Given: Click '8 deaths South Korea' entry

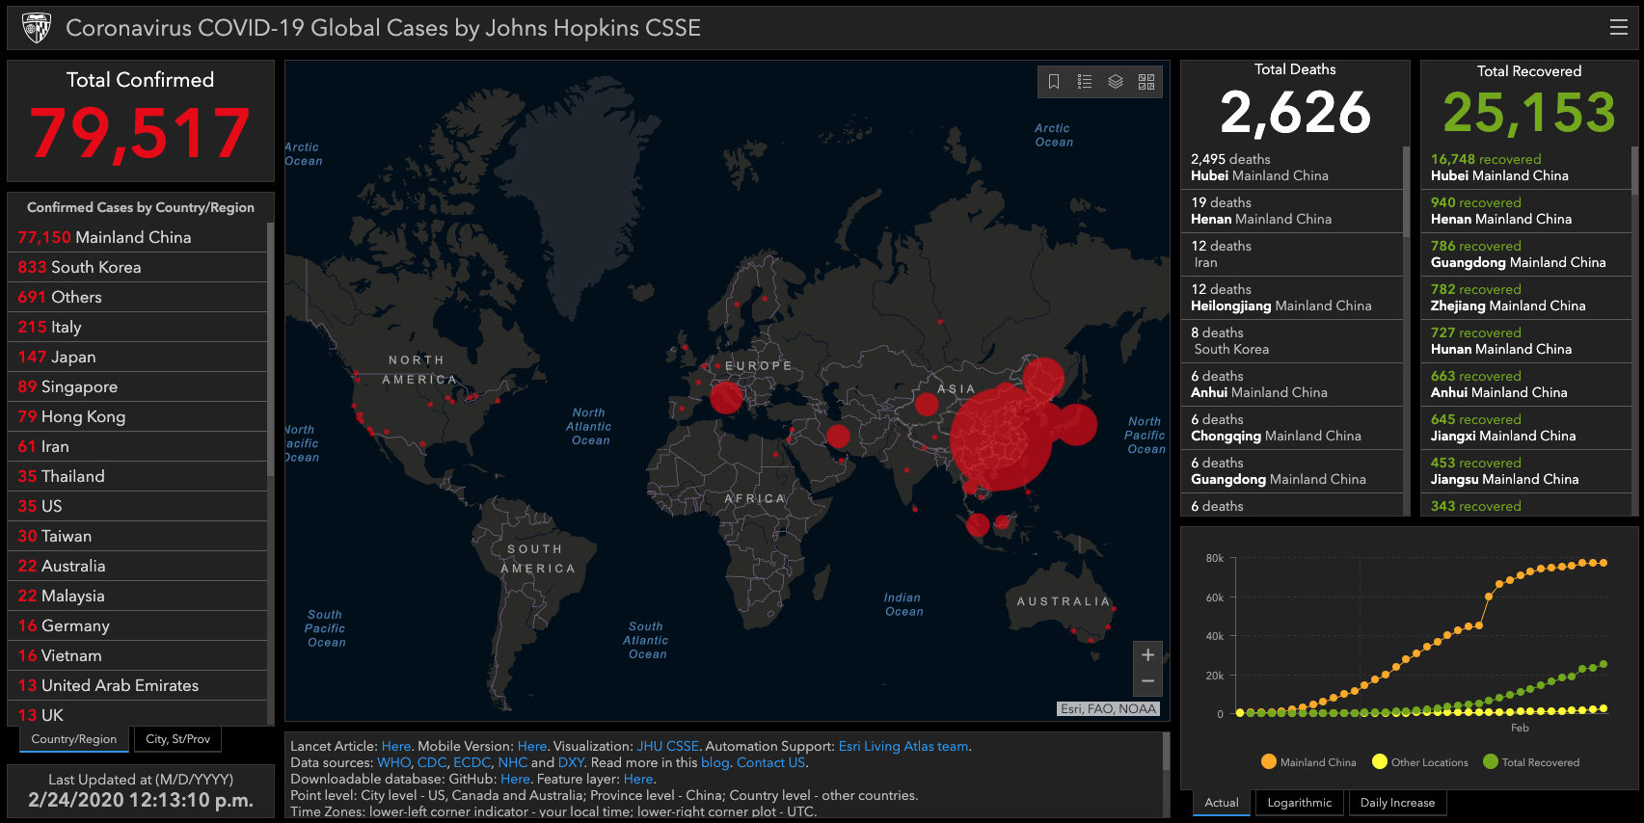Looking at the screenshot, I should tap(1292, 341).
